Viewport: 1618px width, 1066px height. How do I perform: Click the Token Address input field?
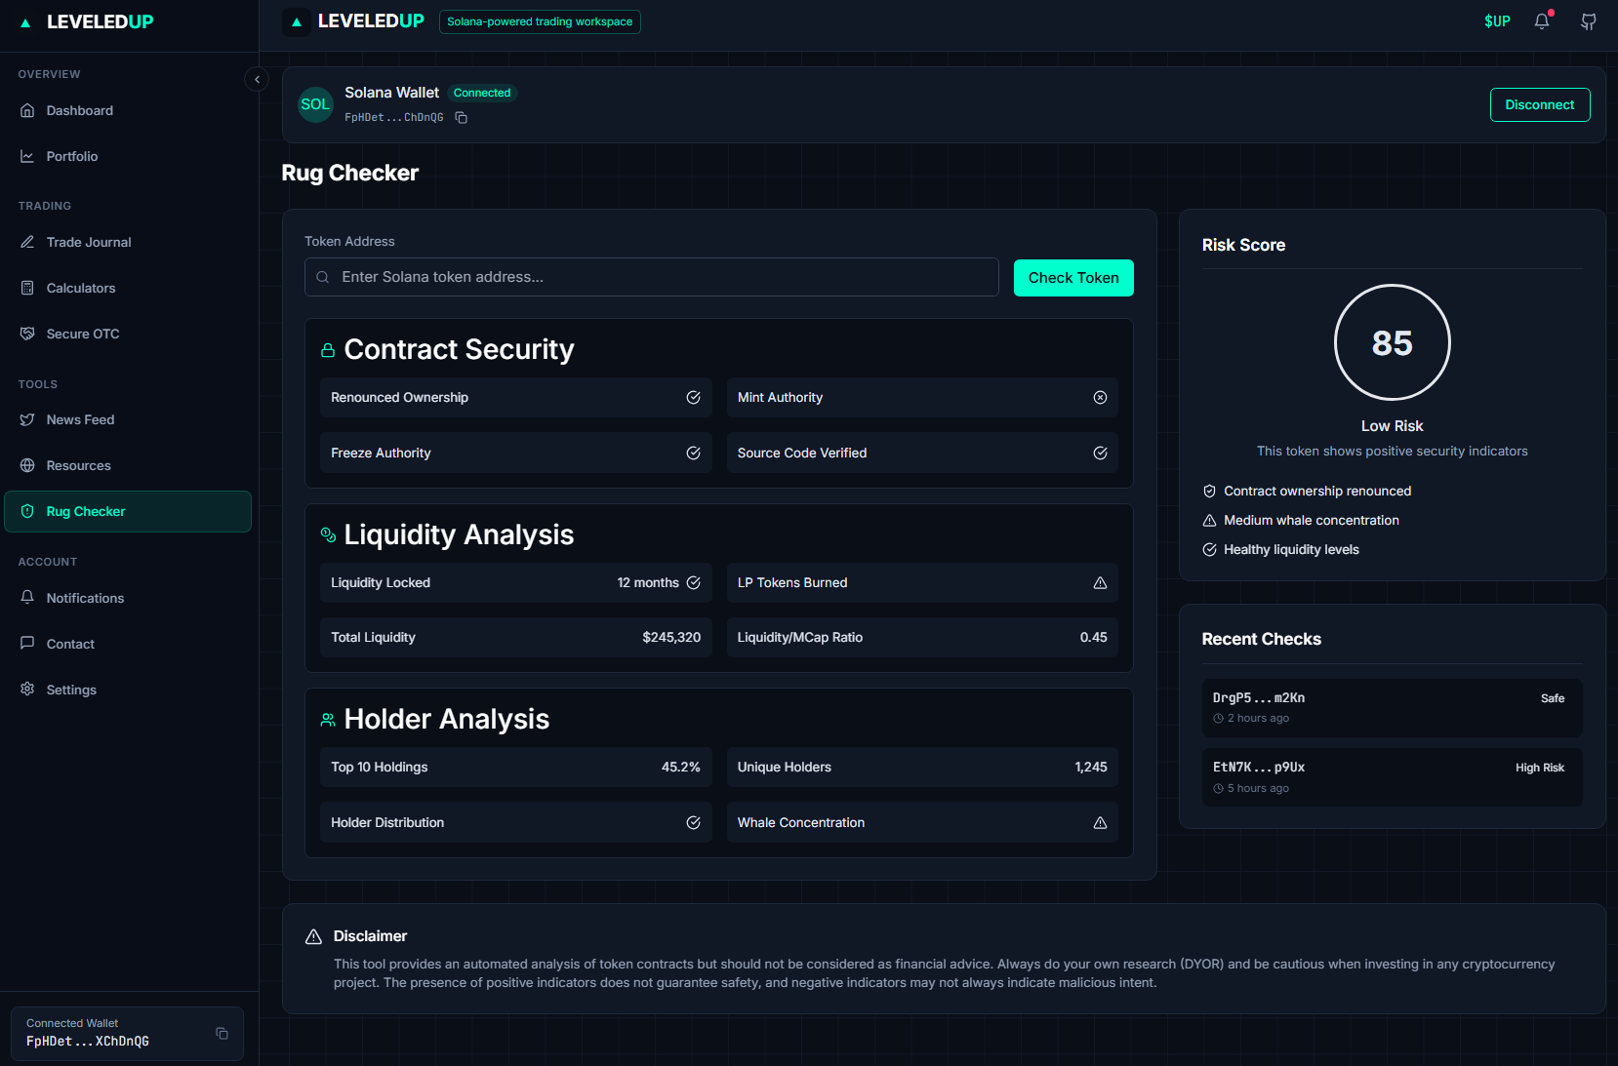(651, 277)
